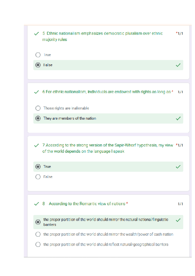195x276 pixels.
Task: Click the correct-answer checkmark beside question 5
Action: click(x=36, y=34)
